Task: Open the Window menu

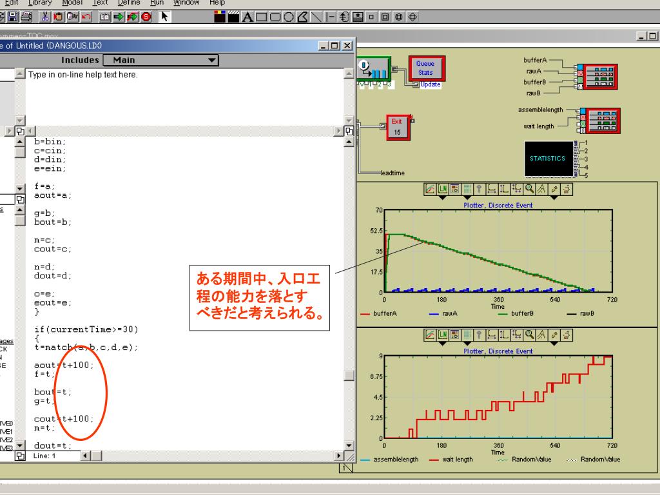Action: (186, 3)
